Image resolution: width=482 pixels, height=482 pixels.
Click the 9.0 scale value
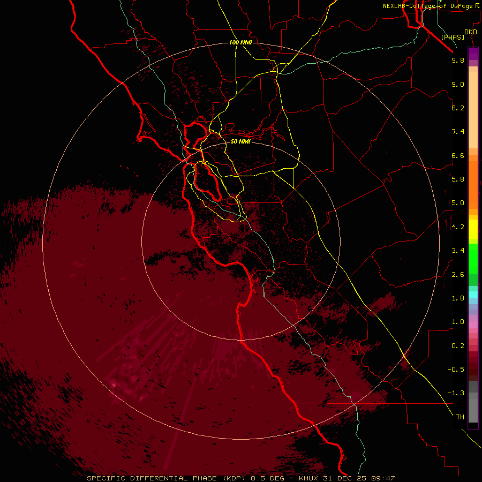[458, 84]
